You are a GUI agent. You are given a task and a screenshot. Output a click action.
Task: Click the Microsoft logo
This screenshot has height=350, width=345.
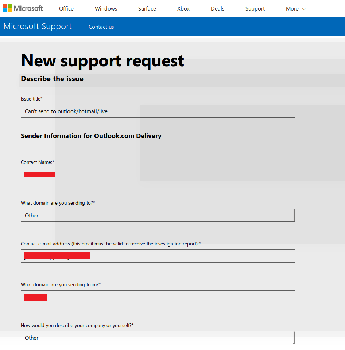[x=23, y=8]
